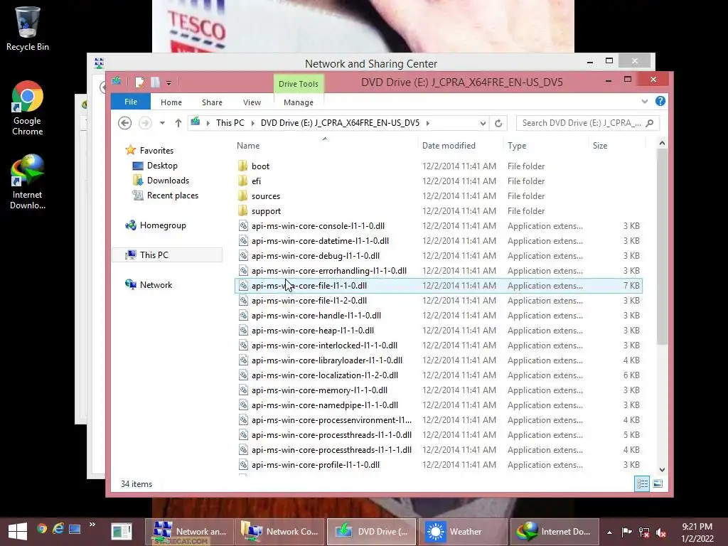This screenshot has width=728, height=546.
Task: Activate Network and Sharing Center taskbar button
Action: pos(191,532)
